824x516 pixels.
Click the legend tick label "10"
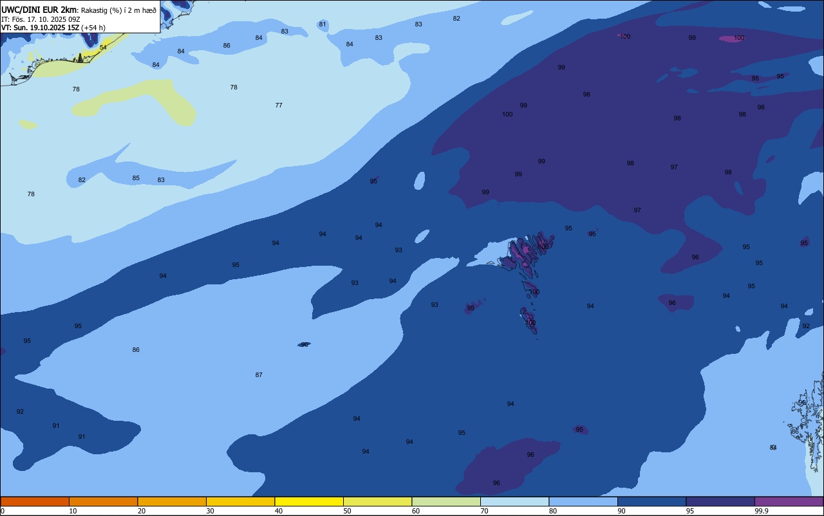[73, 511]
